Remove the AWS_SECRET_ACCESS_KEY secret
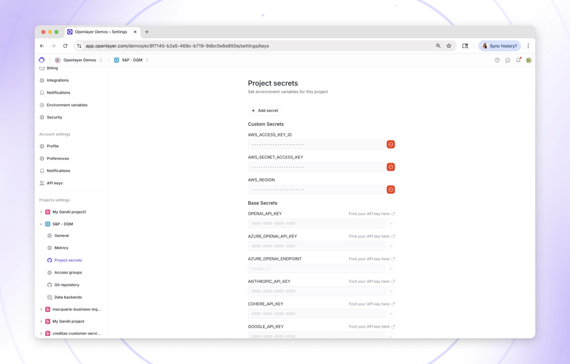570x364 pixels. [x=390, y=167]
